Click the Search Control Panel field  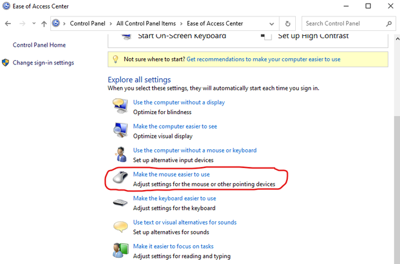[344, 24]
